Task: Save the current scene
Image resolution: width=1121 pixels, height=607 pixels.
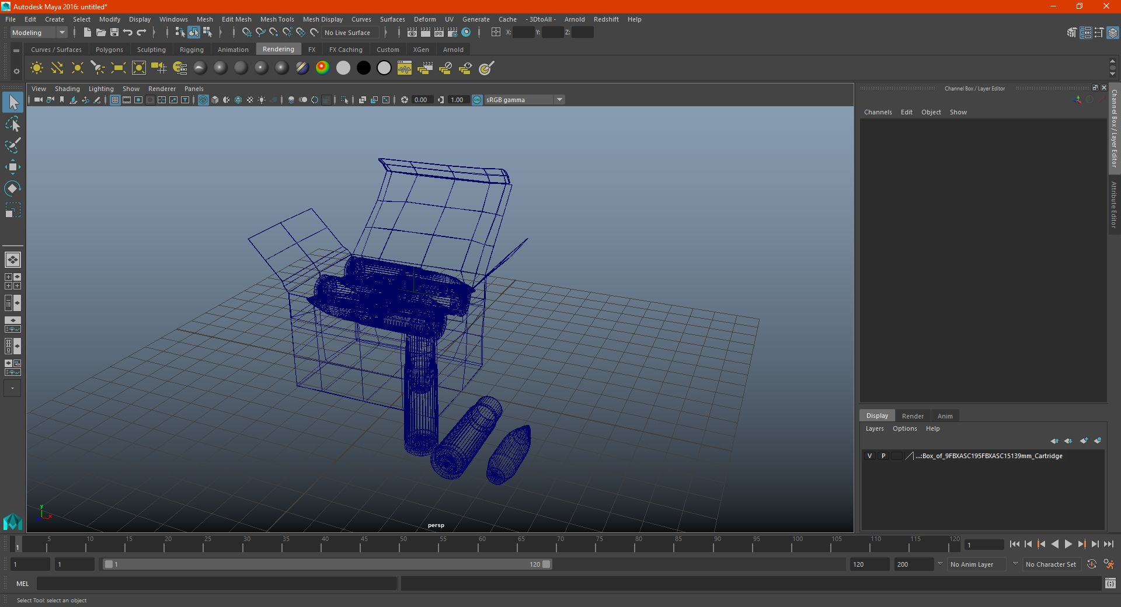Action: [x=114, y=33]
